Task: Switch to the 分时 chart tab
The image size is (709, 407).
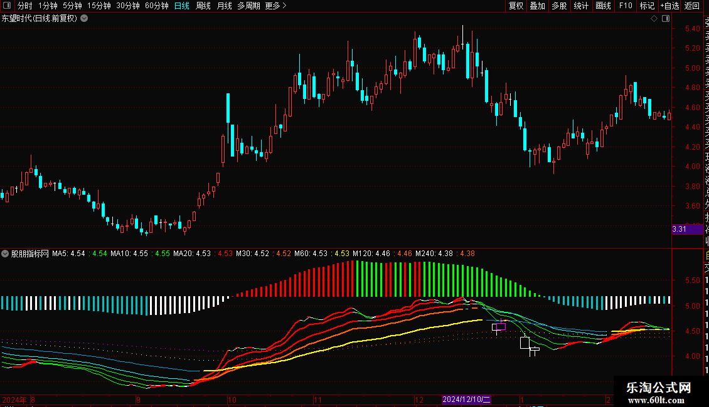Action: tap(25, 6)
